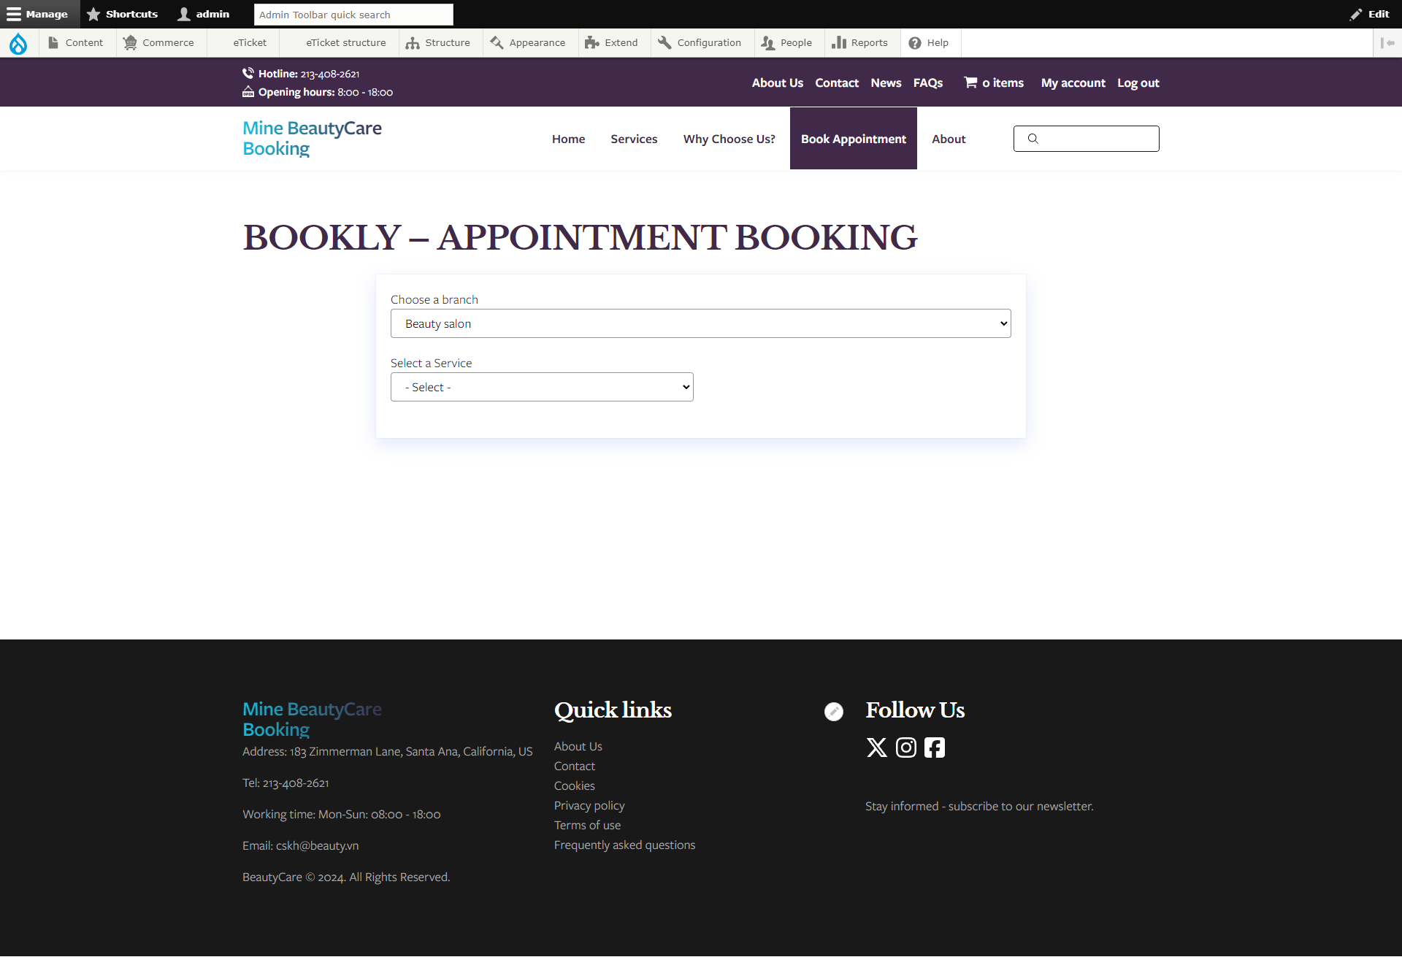
Task: Open footer Contact quick link
Action: click(574, 766)
